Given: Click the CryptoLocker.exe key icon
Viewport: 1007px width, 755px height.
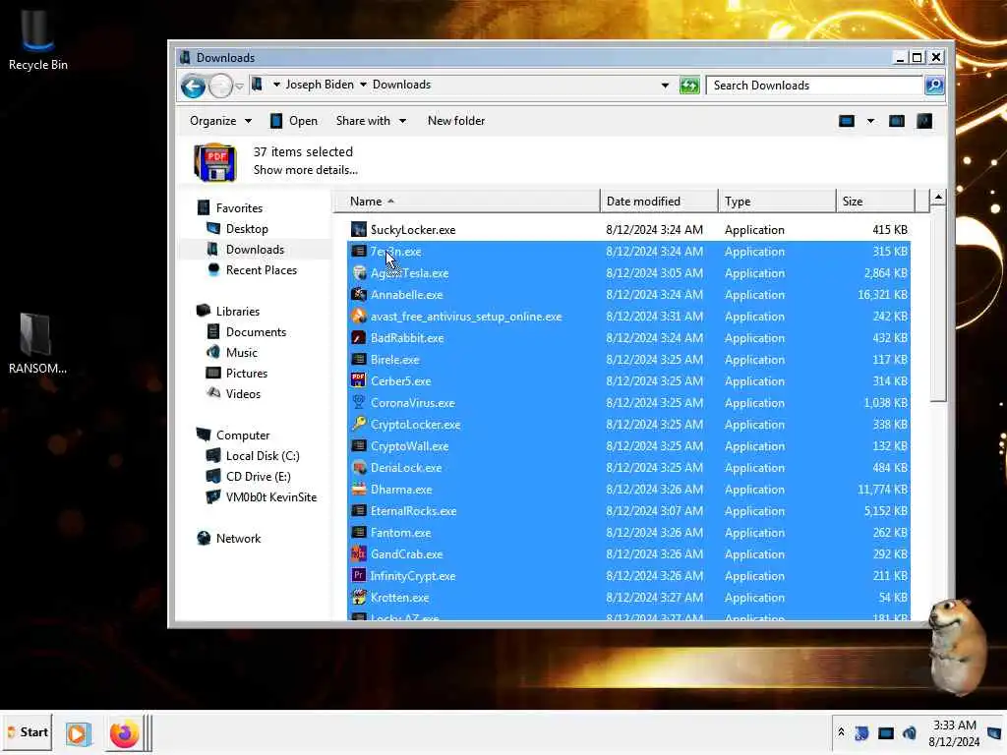Looking at the screenshot, I should coord(358,425).
